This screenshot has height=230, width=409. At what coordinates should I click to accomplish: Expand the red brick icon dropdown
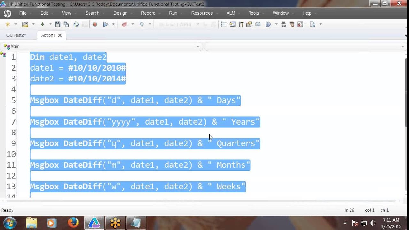click(x=133, y=24)
